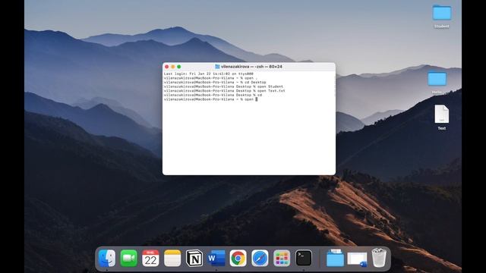This screenshot has height=273, width=486.
Task: Minimize the Terminal window with yellow button
Action: (173, 67)
